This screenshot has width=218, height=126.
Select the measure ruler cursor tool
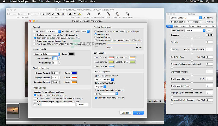click(62, 14)
